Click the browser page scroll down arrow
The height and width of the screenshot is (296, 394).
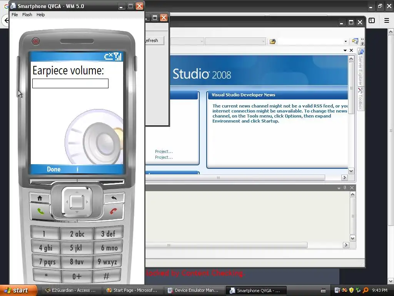(391, 281)
